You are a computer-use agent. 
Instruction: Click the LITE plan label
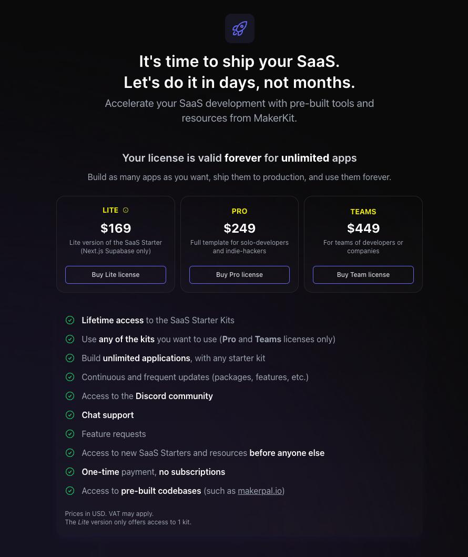click(110, 210)
